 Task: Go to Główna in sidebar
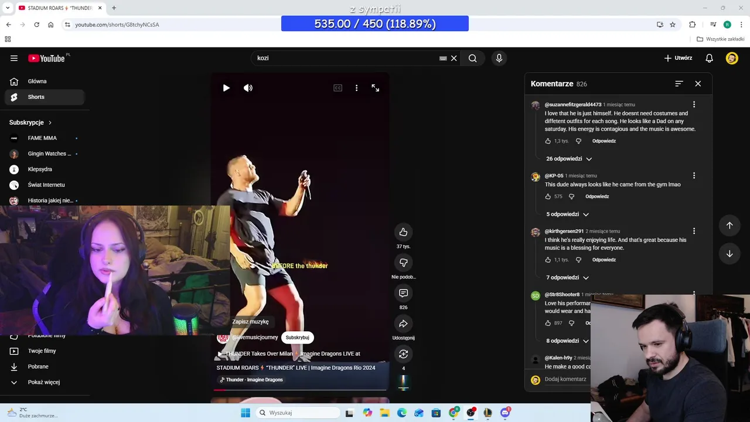45,81
